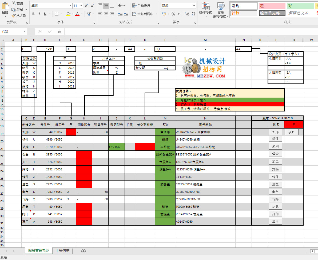Click the phonetic guide wén icon
The image size is (318, 260).
89,14
